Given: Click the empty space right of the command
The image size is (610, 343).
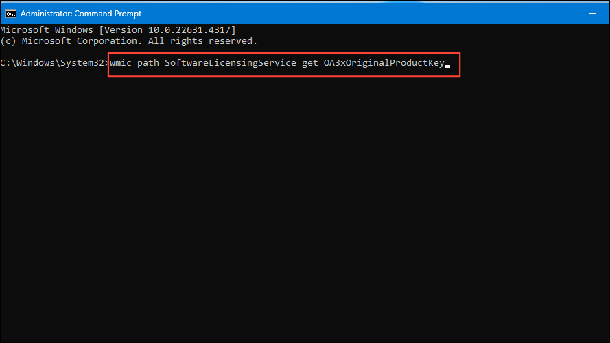Looking at the screenshot, I should pos(528,64).
